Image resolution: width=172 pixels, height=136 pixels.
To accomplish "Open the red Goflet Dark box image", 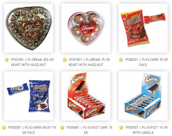I will tap(86, 96).
